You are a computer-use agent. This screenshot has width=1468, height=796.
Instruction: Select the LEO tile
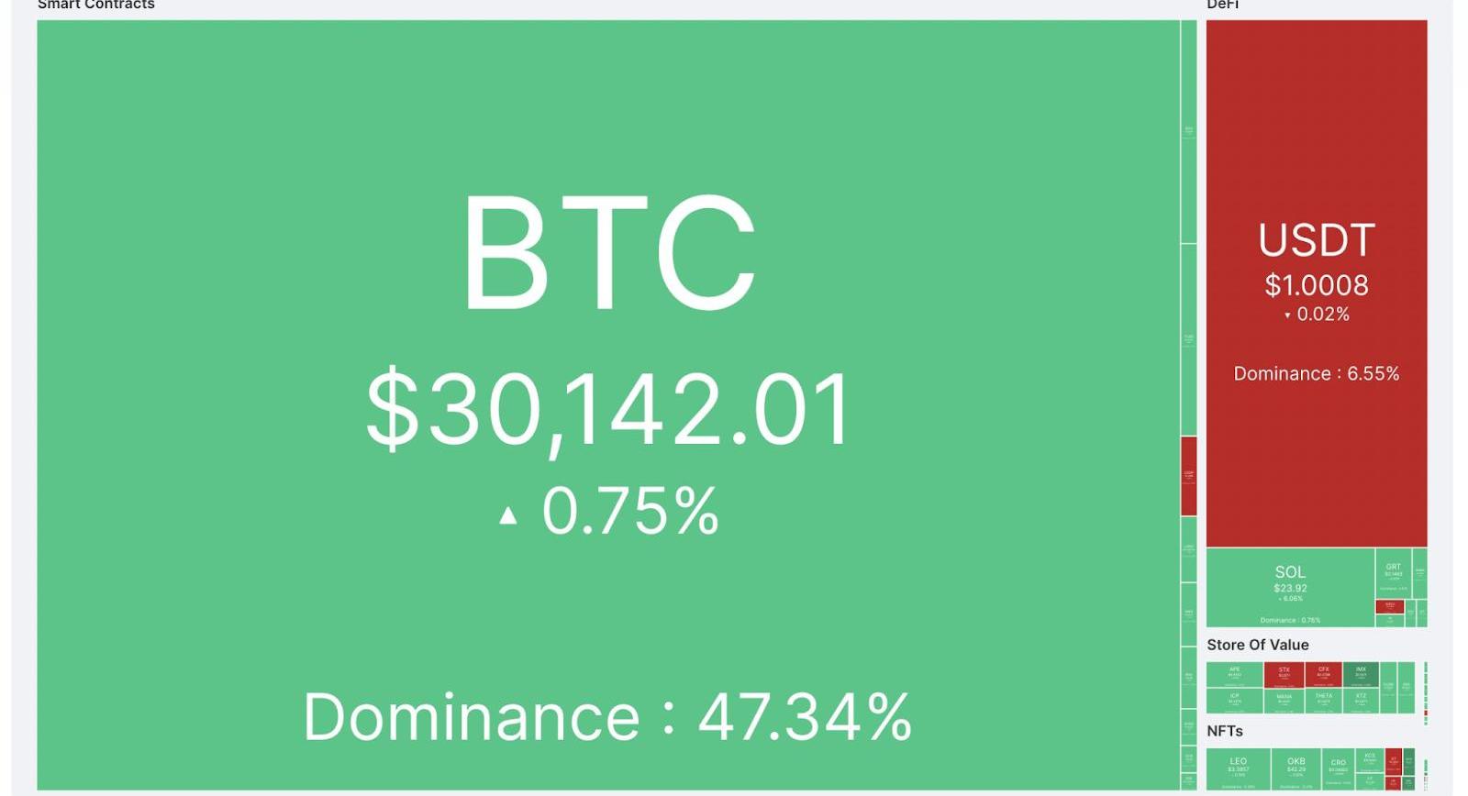click(1238, 768)
